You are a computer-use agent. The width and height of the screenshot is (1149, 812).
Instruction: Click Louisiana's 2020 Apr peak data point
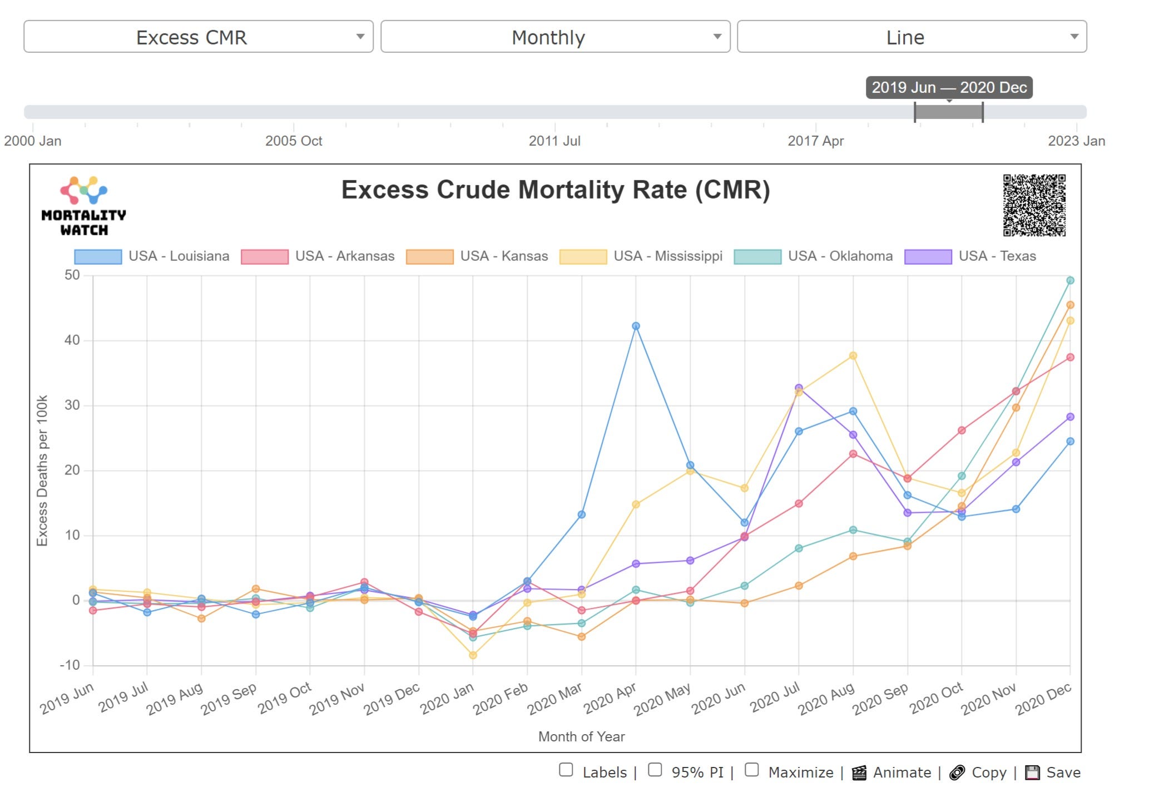point(636,326)
